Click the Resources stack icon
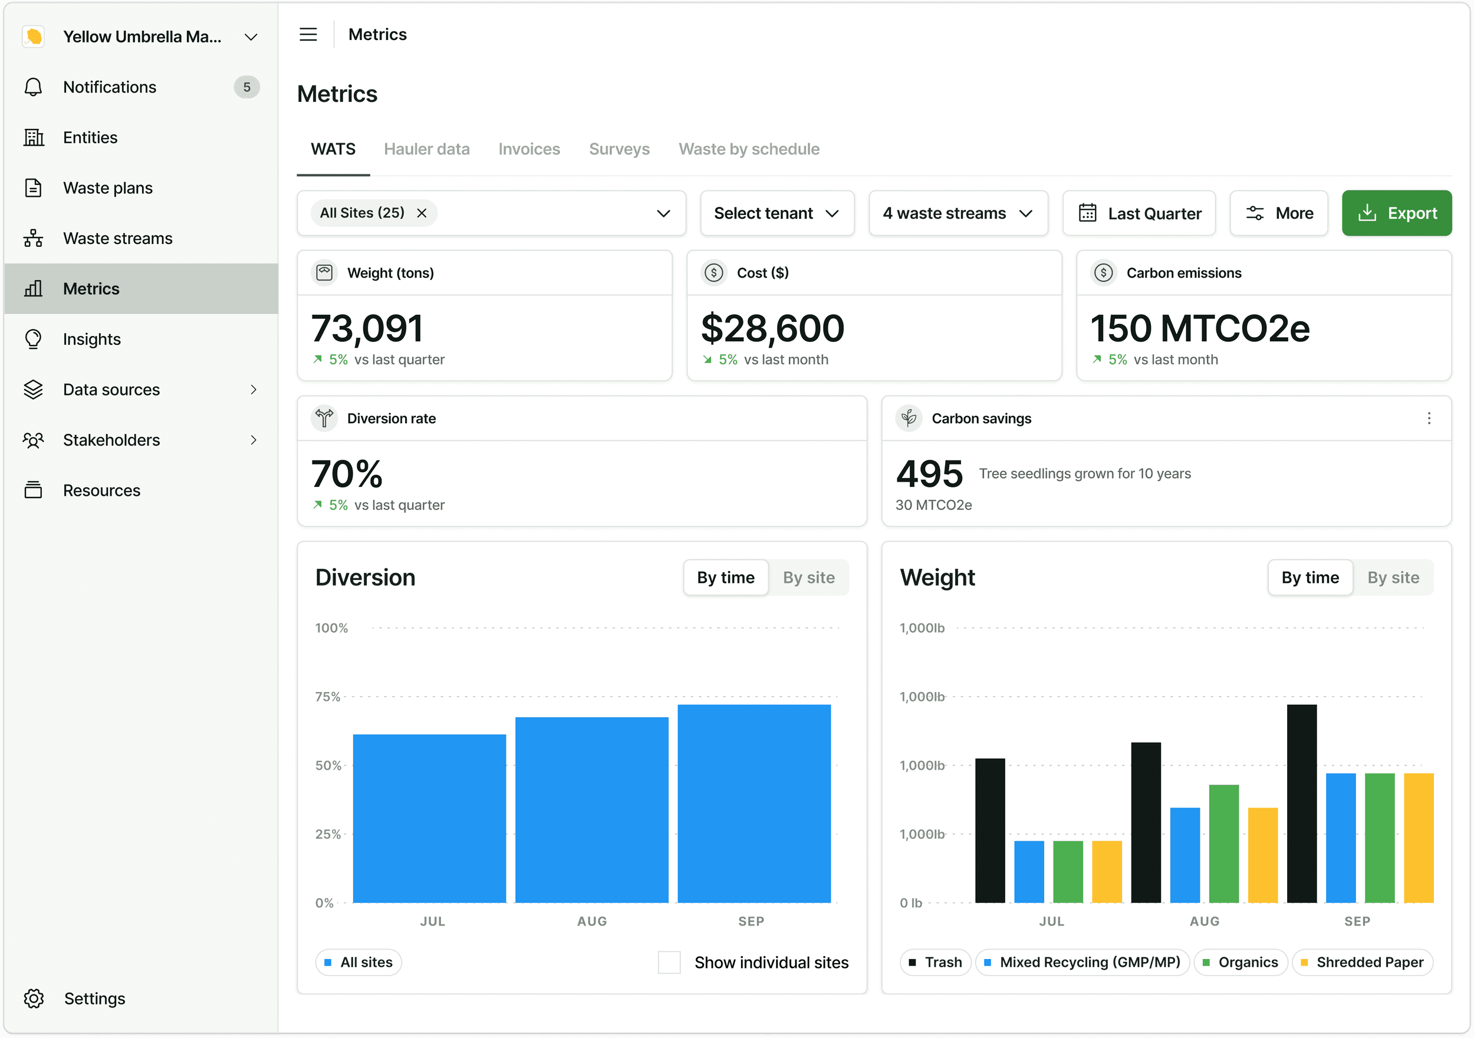The image size is (1474, 1038). coord(34,490)
